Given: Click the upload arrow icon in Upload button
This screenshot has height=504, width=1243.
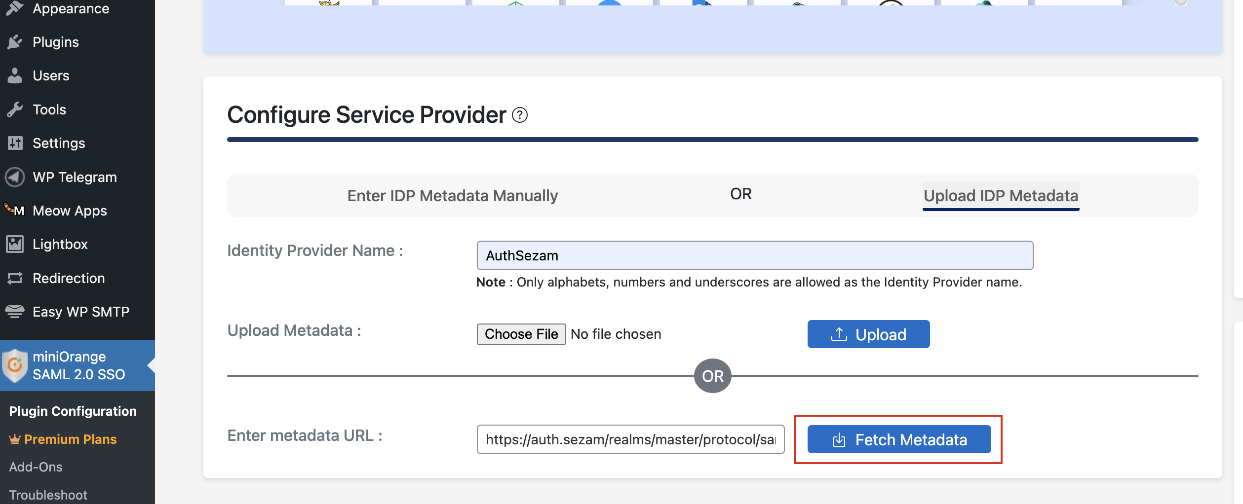Looking at the screenshot, I should (839, 334).
